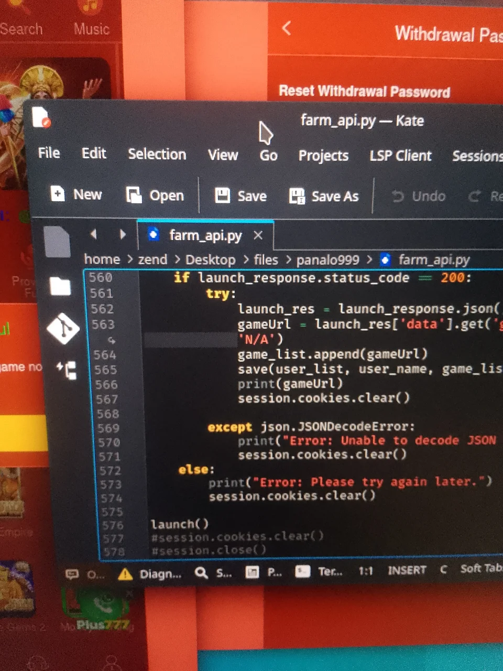Go to next tab with right arrow
The width and height of the screenshot is (503, 671).
(x=123, y=234)
